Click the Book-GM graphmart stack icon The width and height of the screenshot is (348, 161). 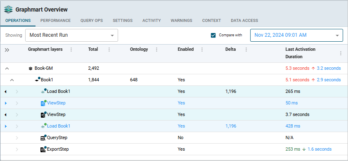[31, 69]
